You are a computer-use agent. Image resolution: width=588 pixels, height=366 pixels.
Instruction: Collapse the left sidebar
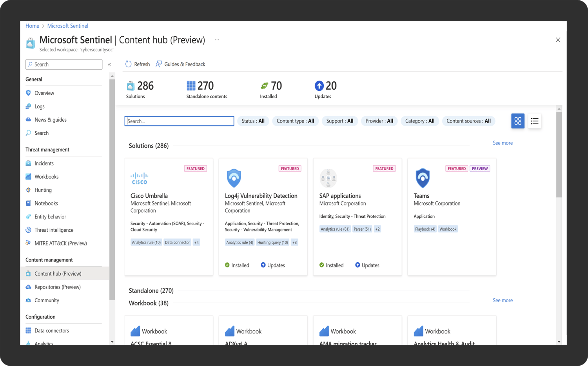click(109, 65)
